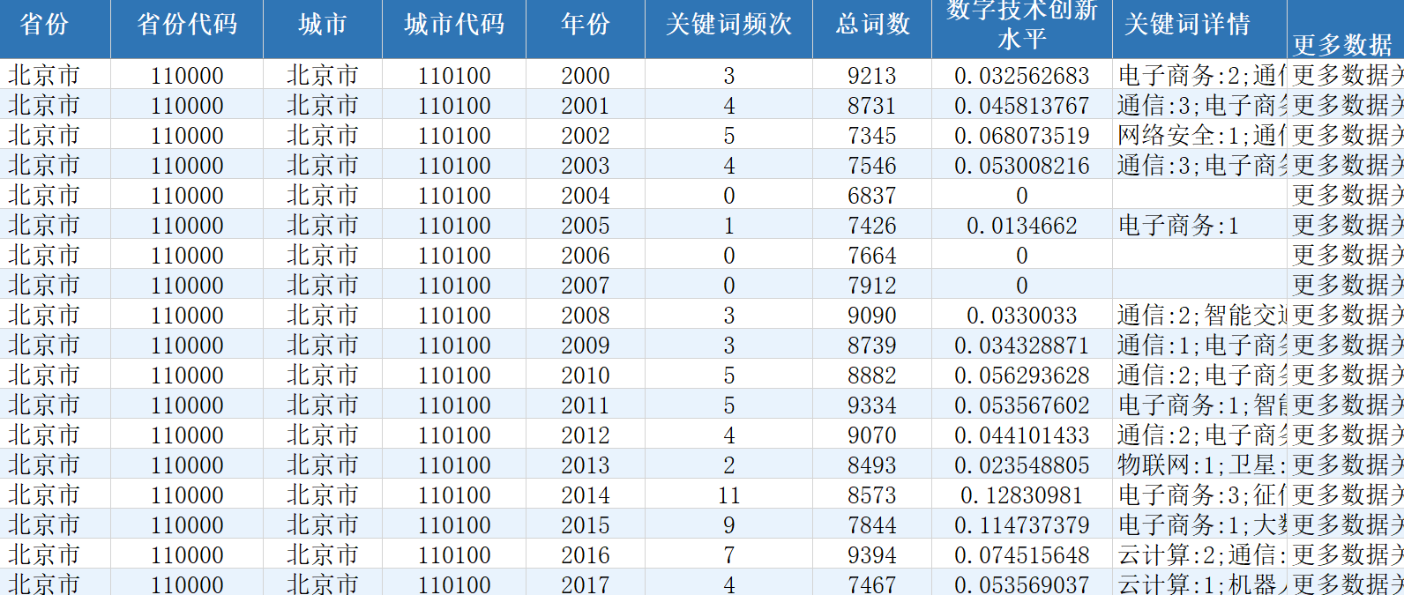Image resolution: width=1404 pixels, height=595 pixels.
Task: Click innovation value 0.053567602
Action: 1022,405
